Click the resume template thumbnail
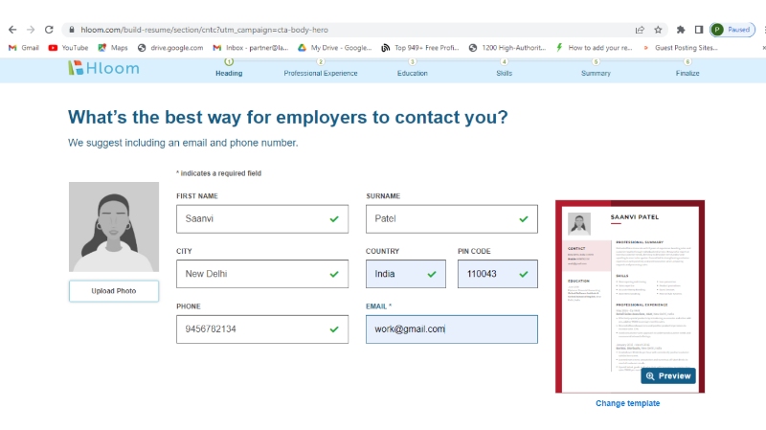Screen dimensions: 766x430 coord(629,287)
